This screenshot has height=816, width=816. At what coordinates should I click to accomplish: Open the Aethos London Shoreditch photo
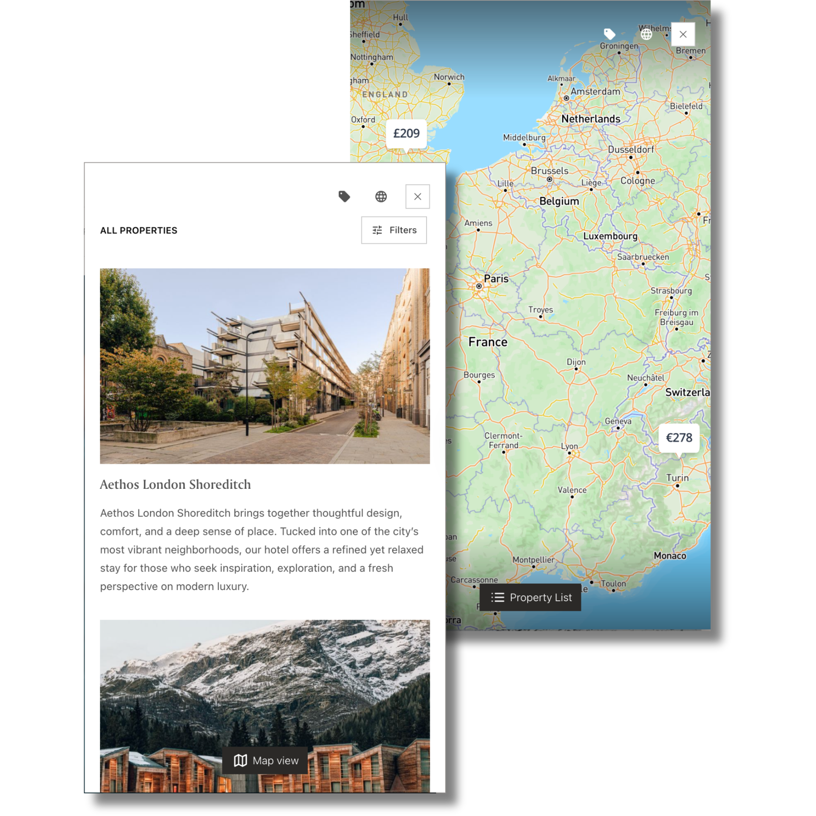tap(265, 366)
